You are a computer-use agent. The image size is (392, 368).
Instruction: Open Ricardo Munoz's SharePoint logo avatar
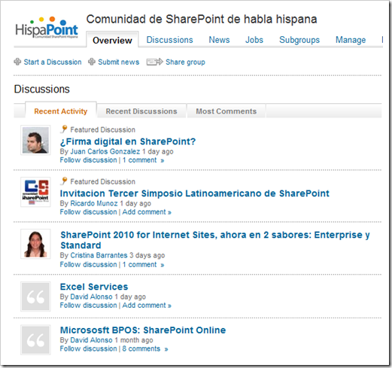[35, 192]
